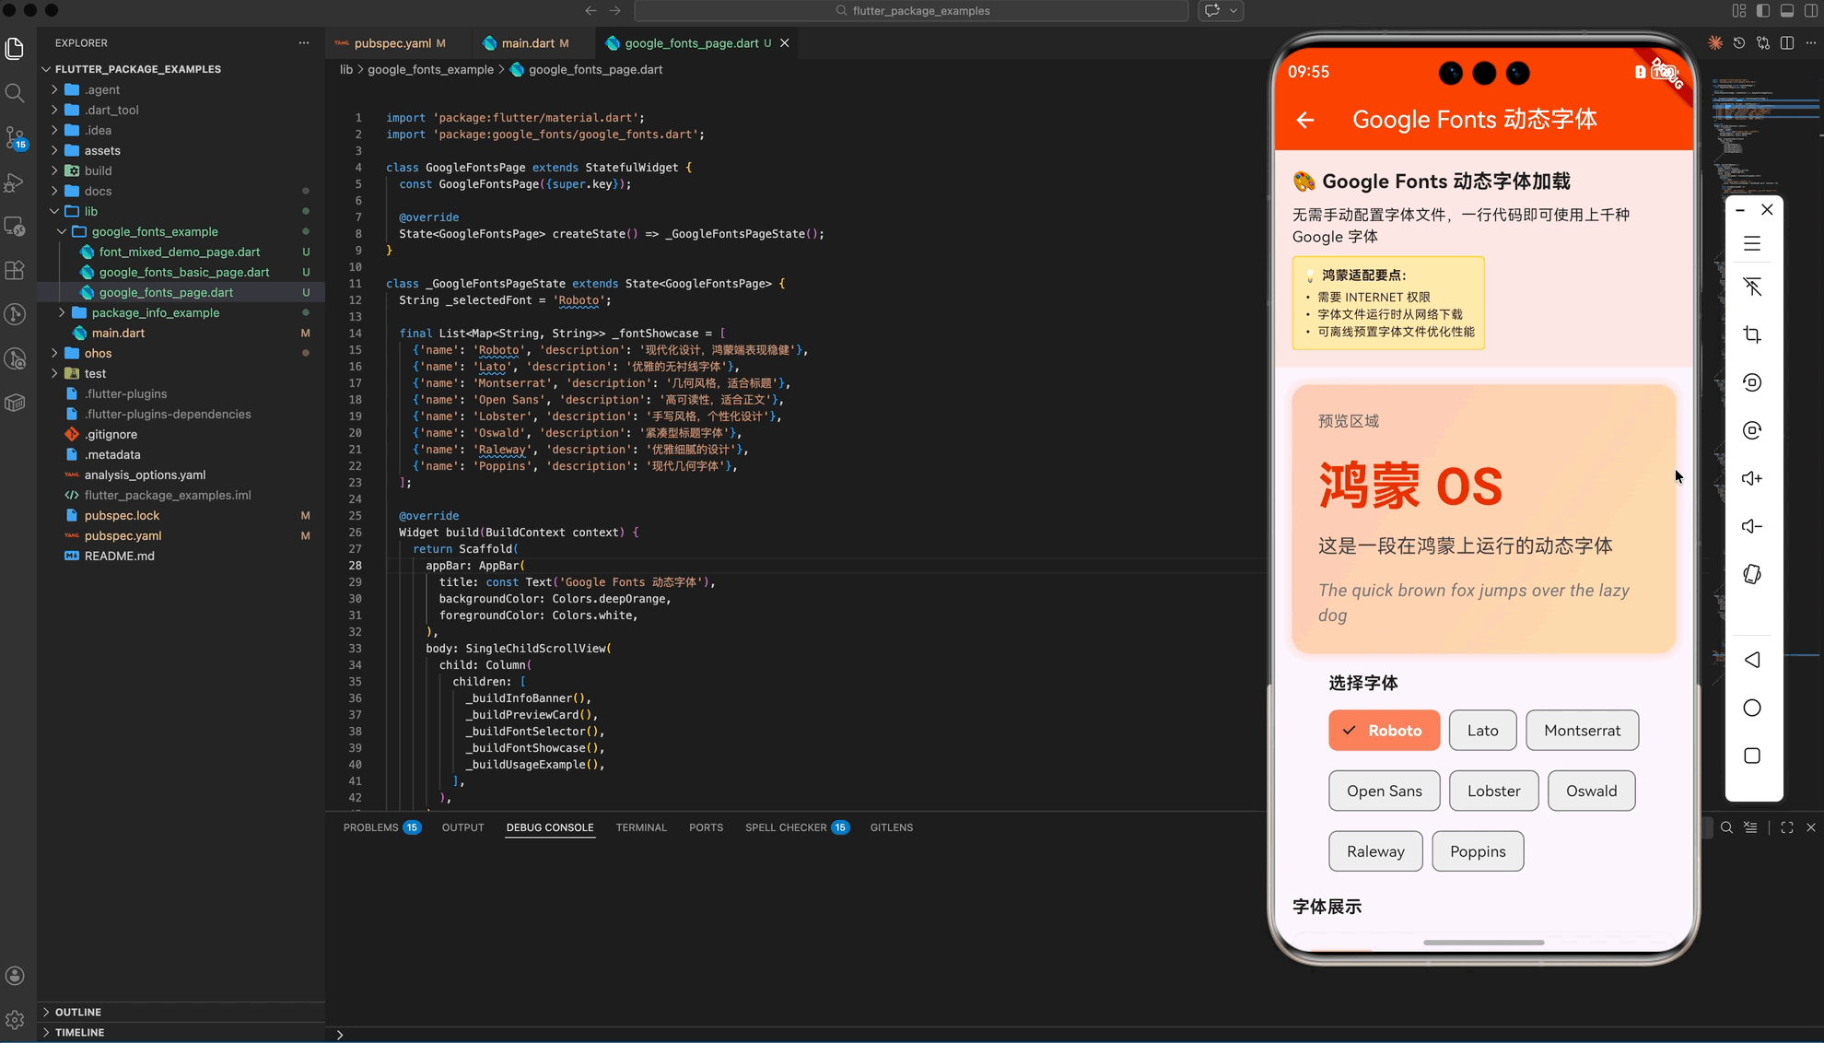Select the Lobster font chip
Viewport: 1824px width, 1043px height.
point(1493,791)
